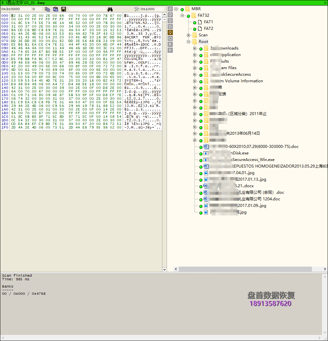
Task: Select the Root tree item
Action: click(x=203, y=42)
